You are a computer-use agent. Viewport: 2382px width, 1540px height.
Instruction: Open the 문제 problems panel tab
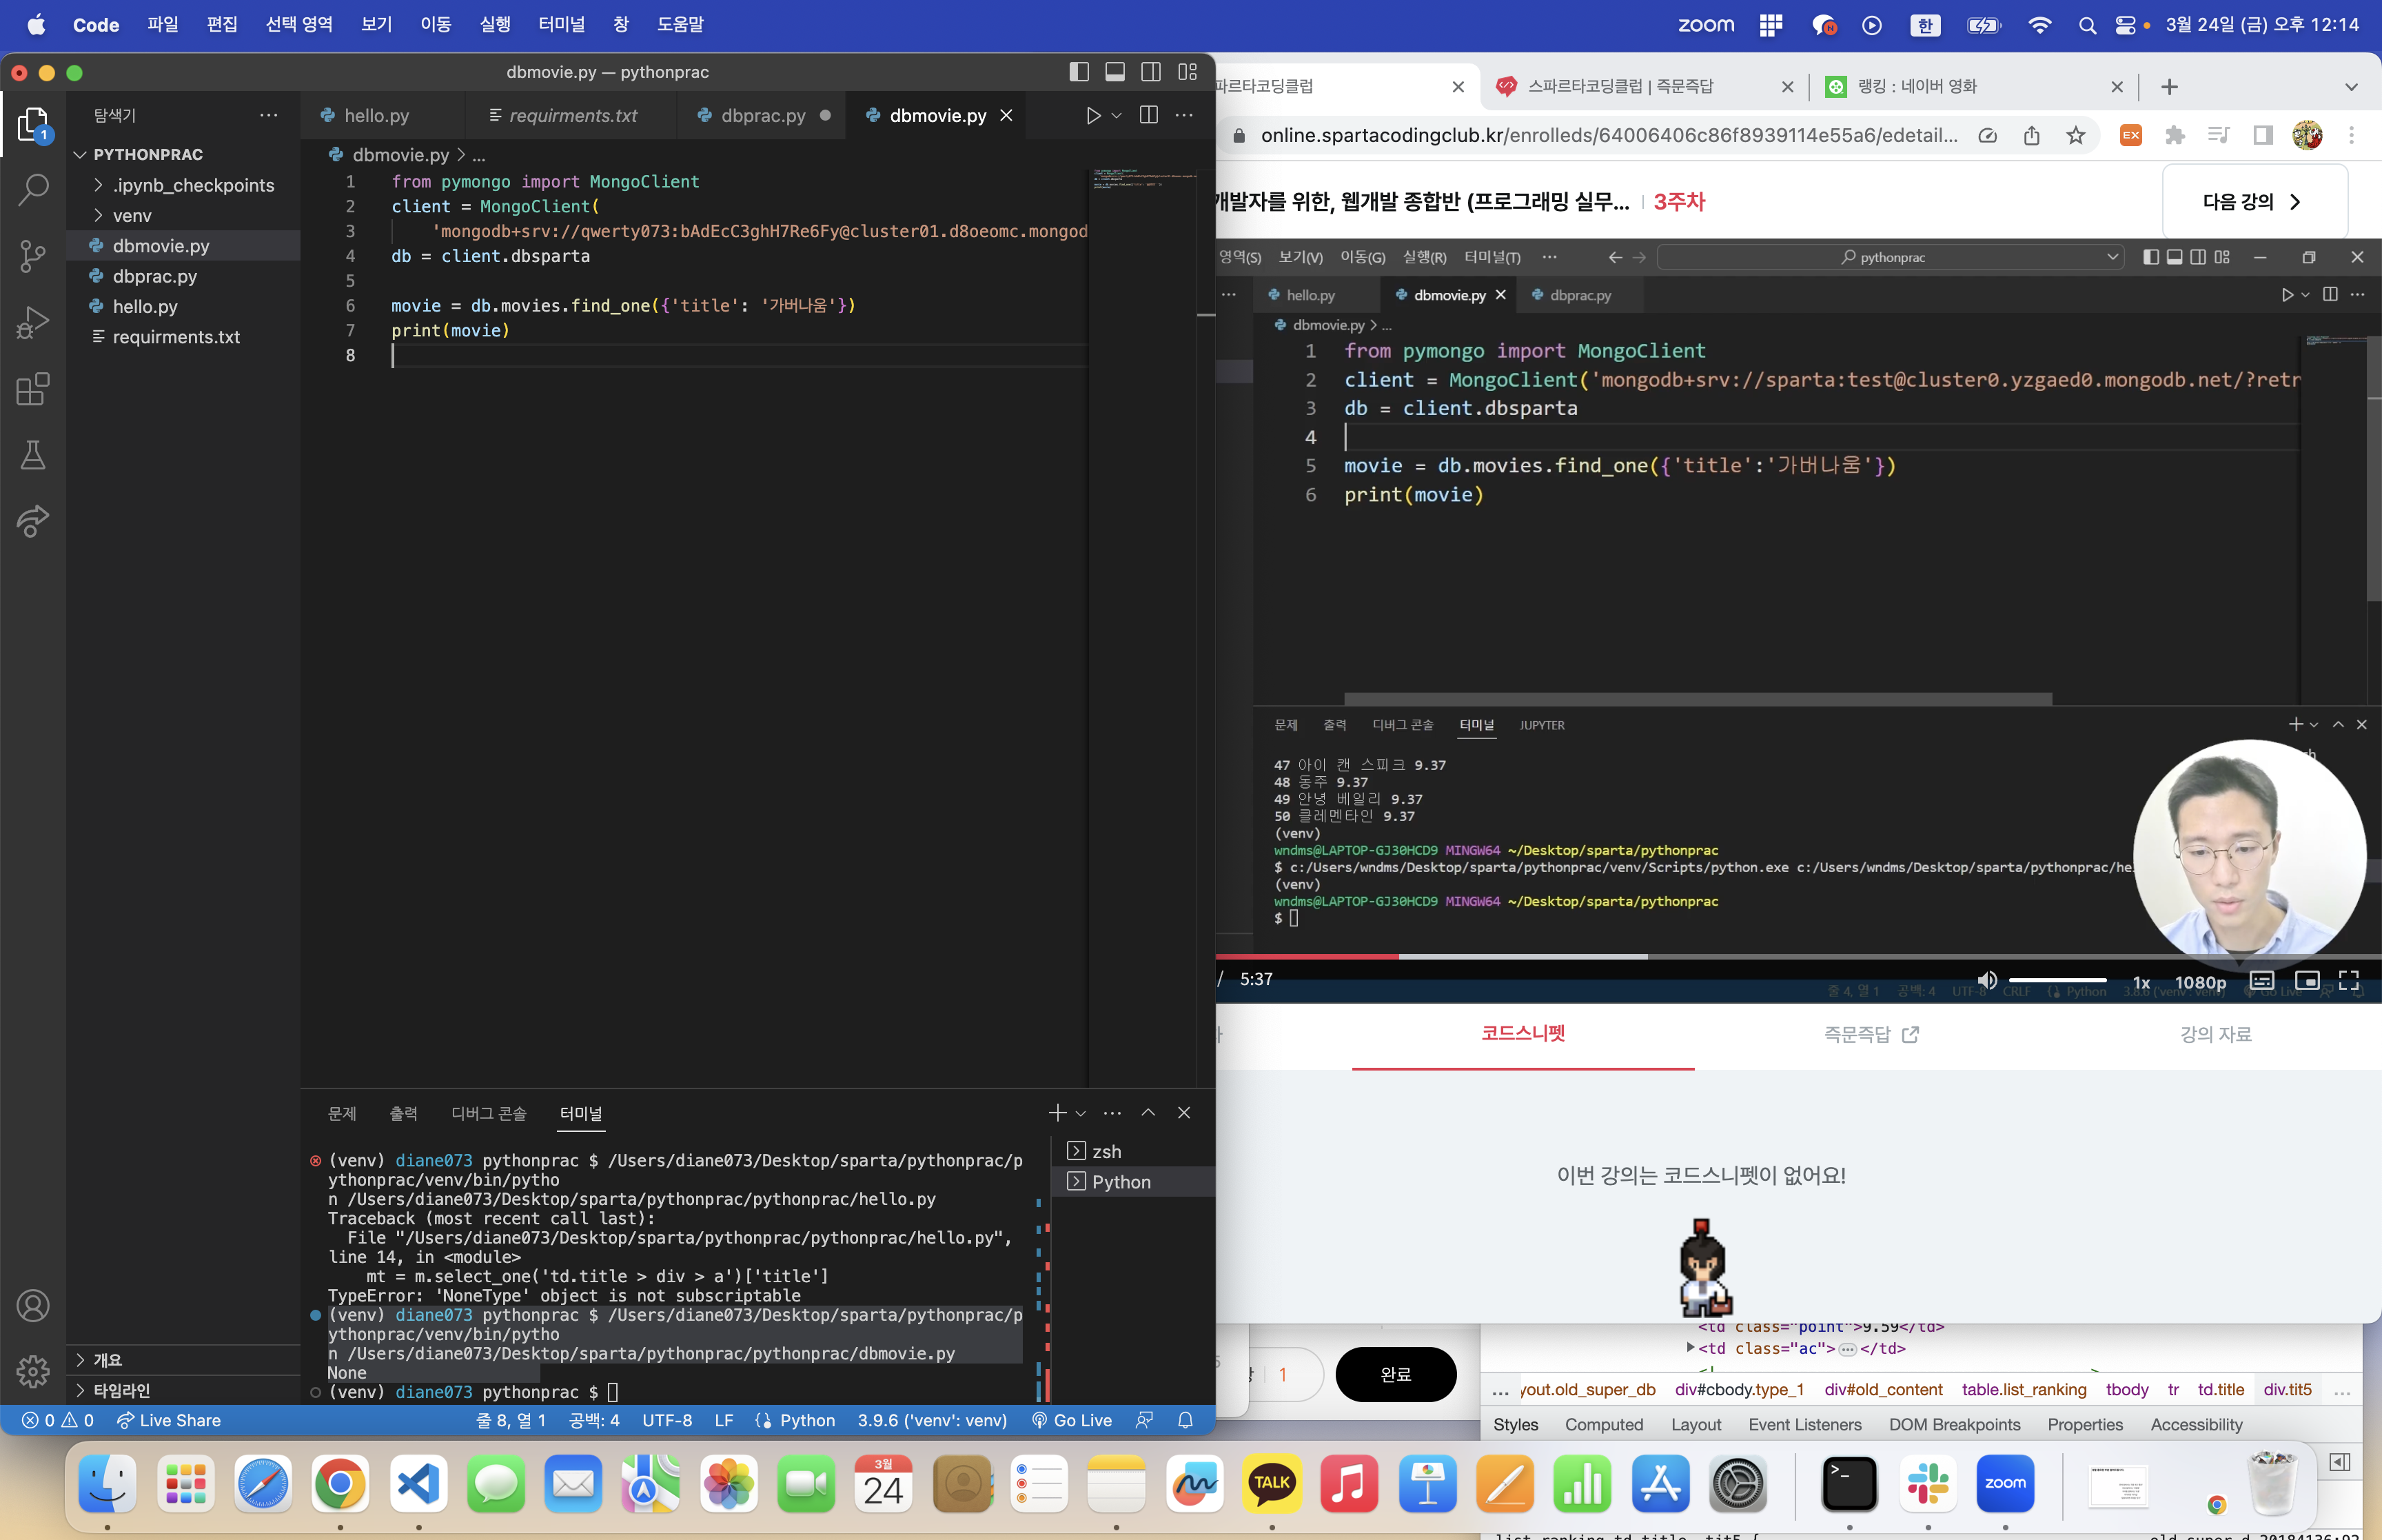click(342, 1113)
